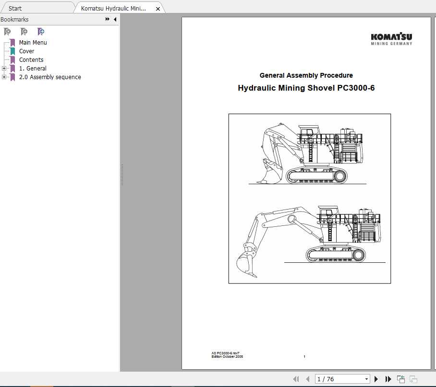
Task: Click the Hydraulic Mining Shovel PC3000-6 title
Action: click(306, 88)
